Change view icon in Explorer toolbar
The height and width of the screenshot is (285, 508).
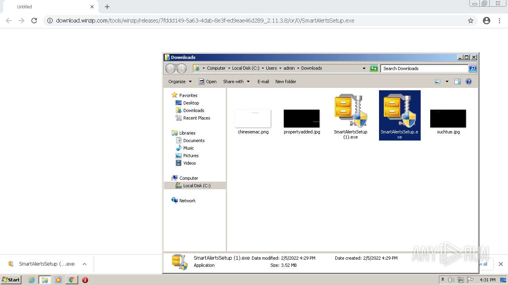[x=437, y=82]
